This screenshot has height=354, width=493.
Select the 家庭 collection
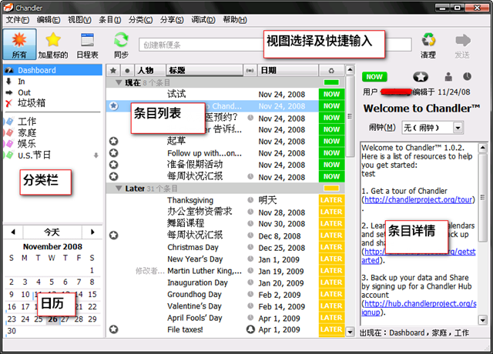26,132
